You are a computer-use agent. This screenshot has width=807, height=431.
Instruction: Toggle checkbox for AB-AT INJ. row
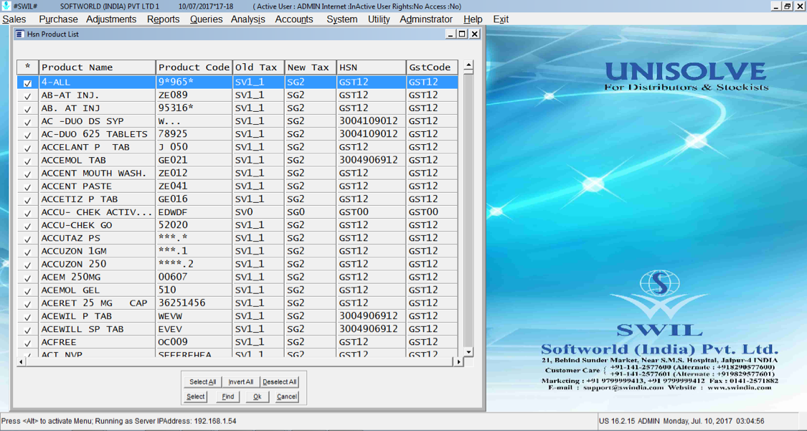pyautogui.click(x=28, y=95)
